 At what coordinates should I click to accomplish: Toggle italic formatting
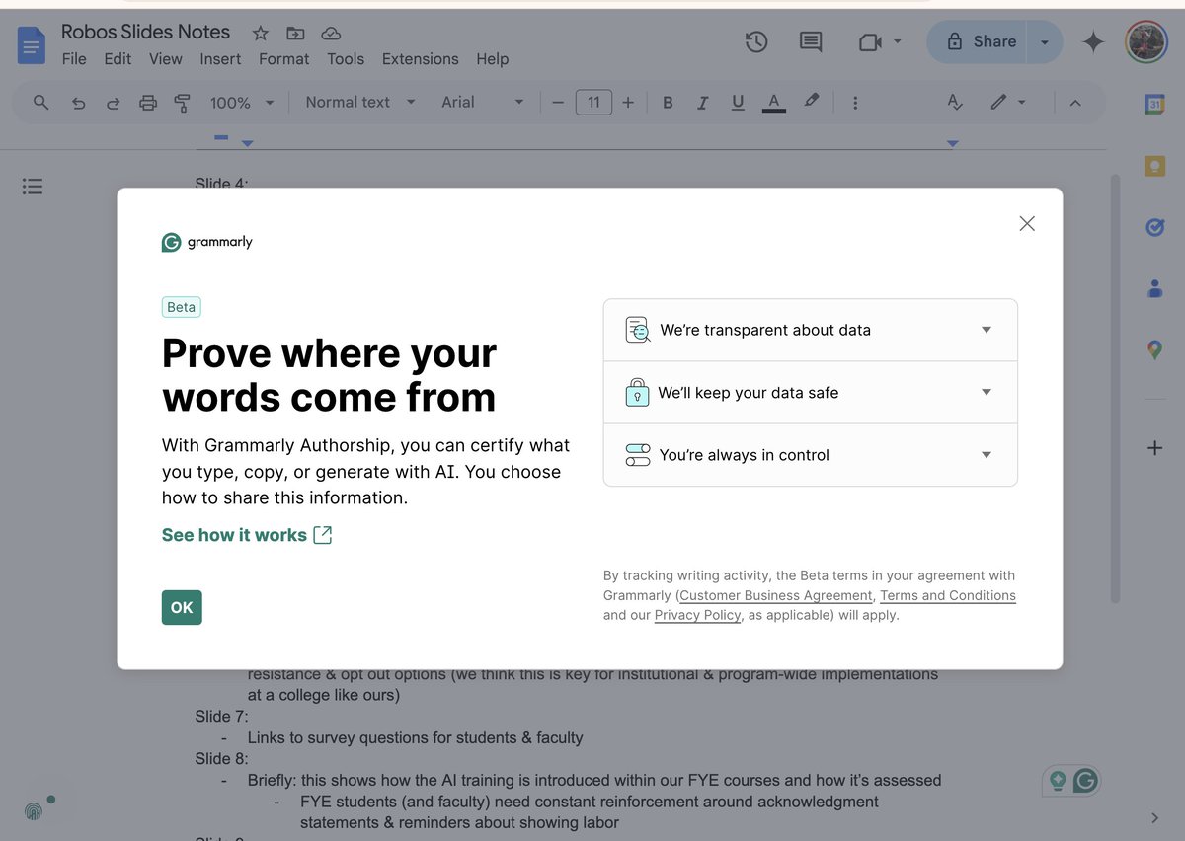point(703,102)
